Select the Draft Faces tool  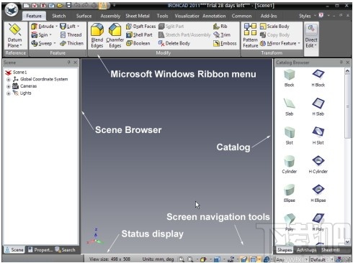coord(141,26)
